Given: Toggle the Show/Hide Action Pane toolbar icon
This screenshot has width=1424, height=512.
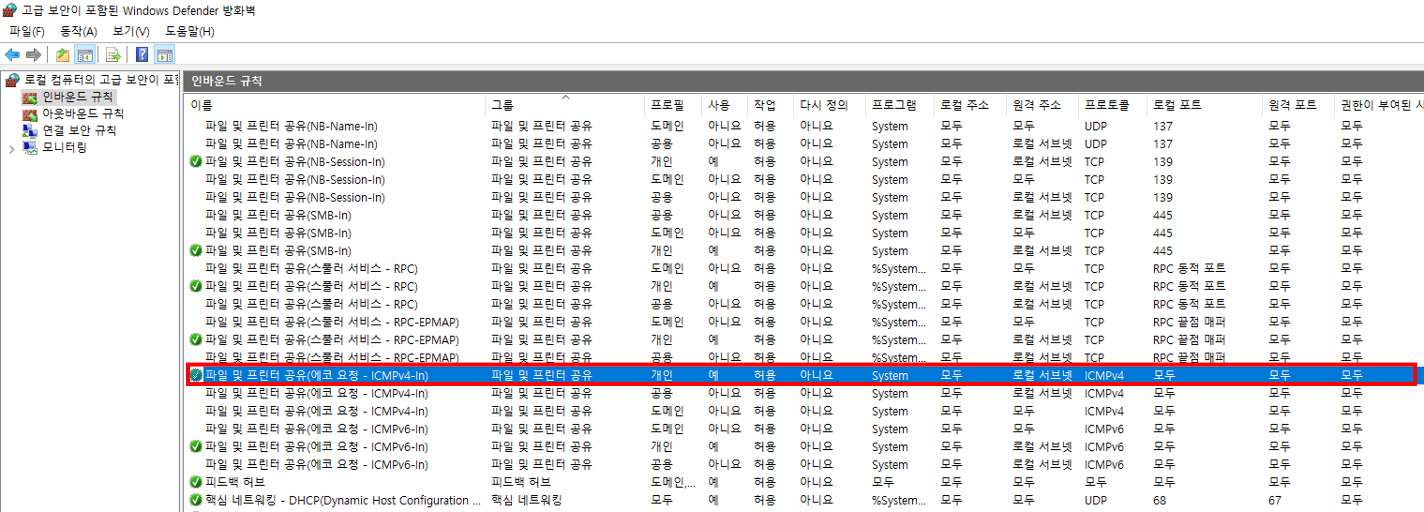Looking at the screenshot, I should [x=165, y=55].
